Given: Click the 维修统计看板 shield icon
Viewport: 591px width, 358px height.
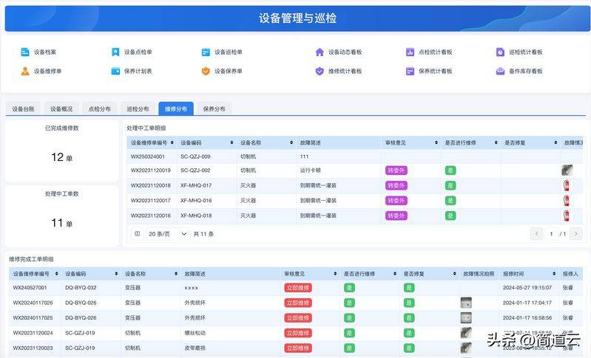Looking at the screenshot, I should tap(320, 72).
